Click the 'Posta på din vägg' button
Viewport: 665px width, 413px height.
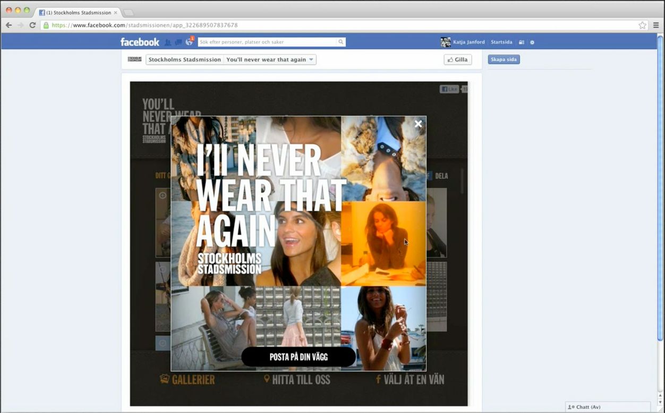(x=299, y=357)
